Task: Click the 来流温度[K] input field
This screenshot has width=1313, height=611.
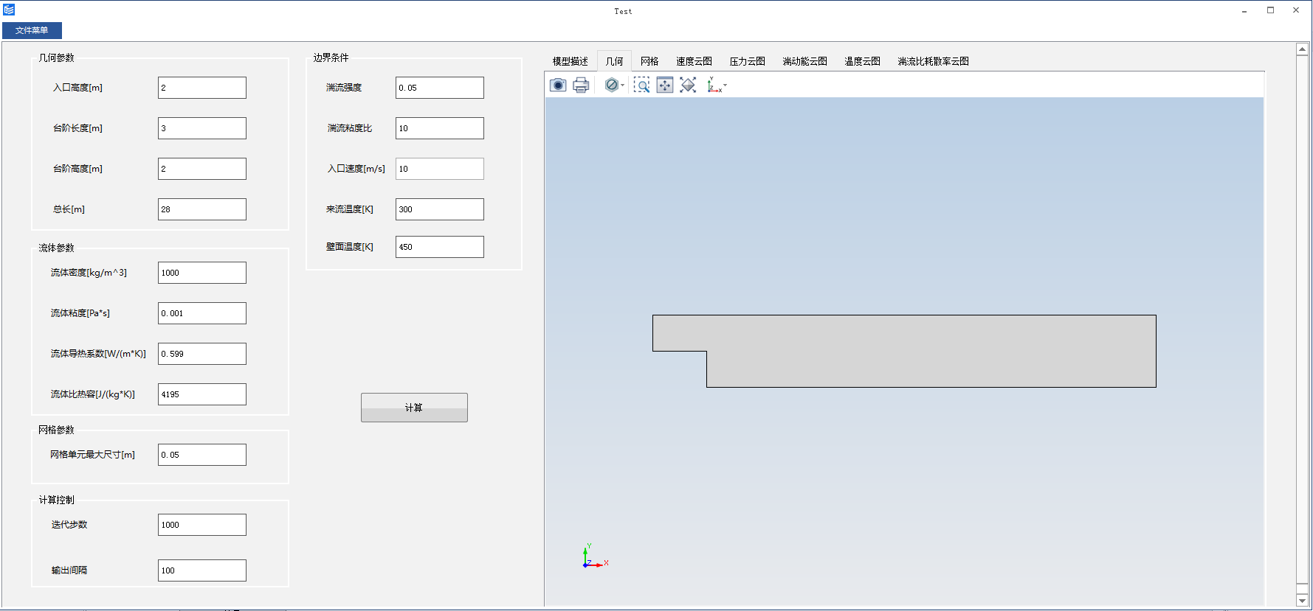Action: click(440, 209)
